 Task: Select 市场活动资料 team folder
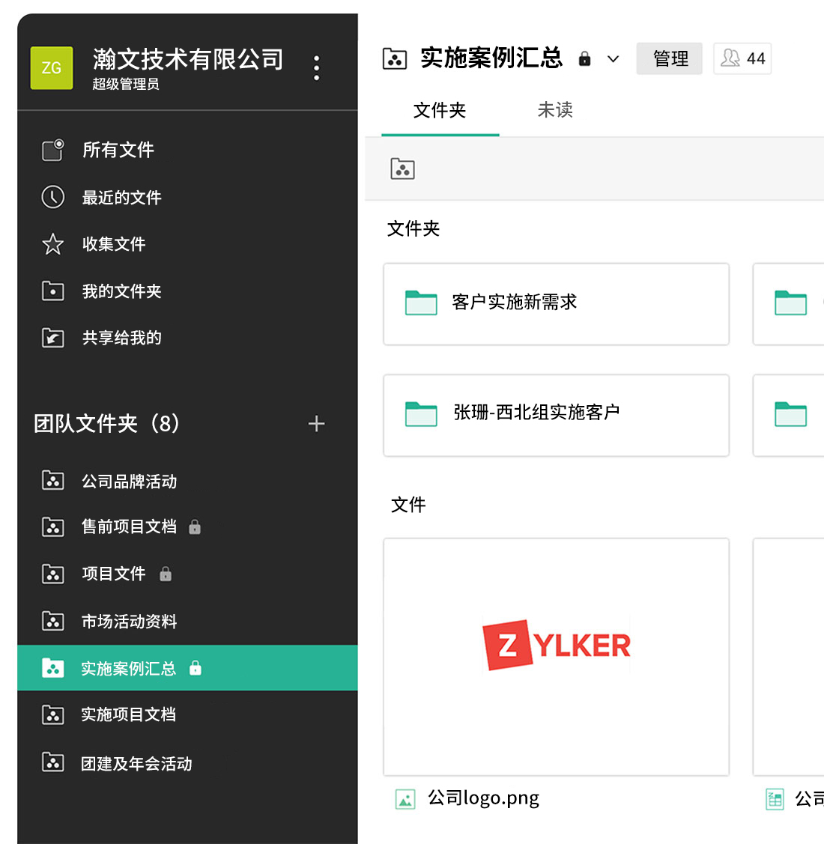pyautogui.click(x=129, y=622)
